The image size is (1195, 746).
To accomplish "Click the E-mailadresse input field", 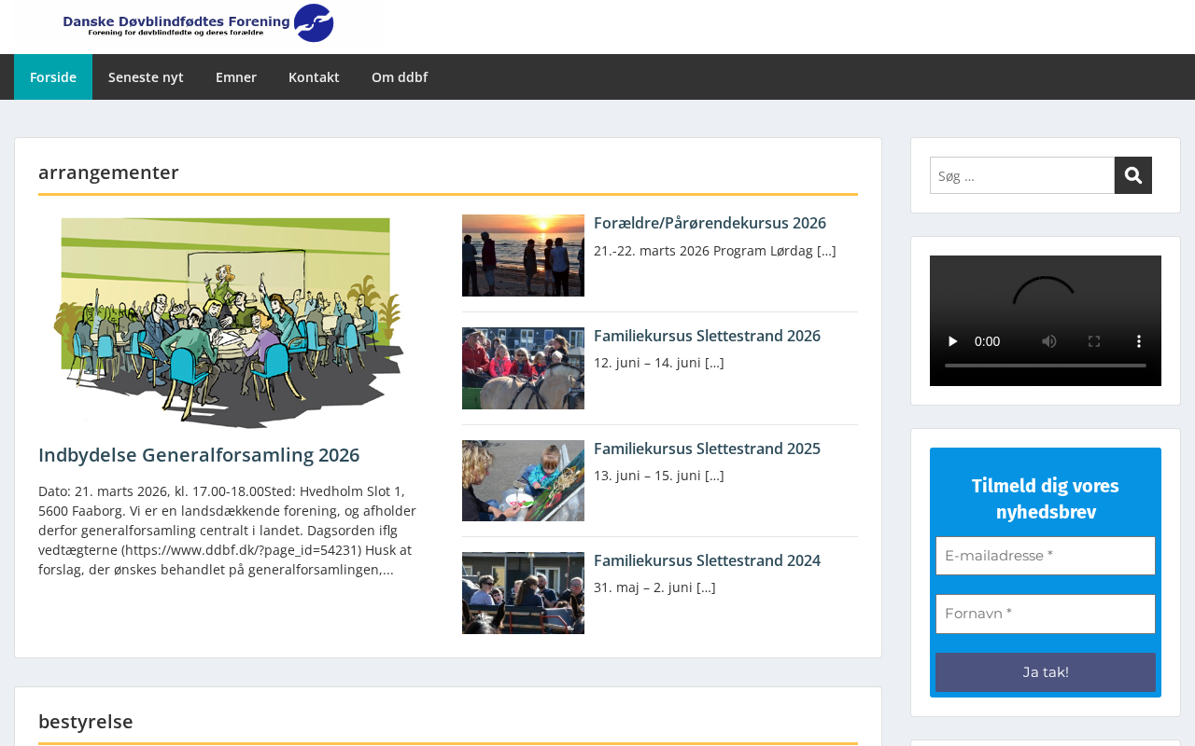I will (x=1045, y=556).
